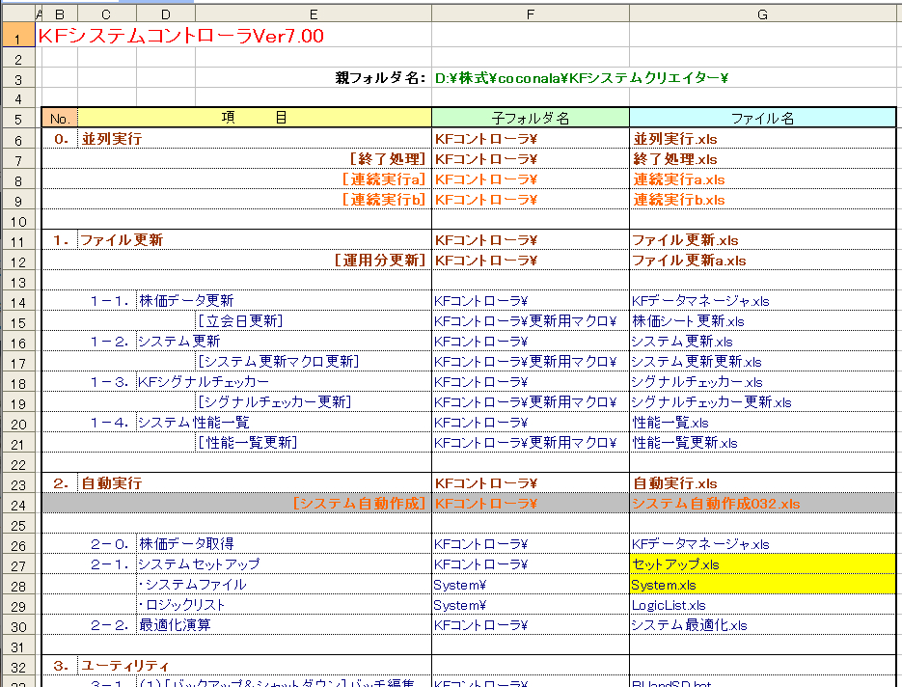Click the '[運用分更新]' cell
The height and width of the screenshot is (687, 902).
(x=380, y=261)
